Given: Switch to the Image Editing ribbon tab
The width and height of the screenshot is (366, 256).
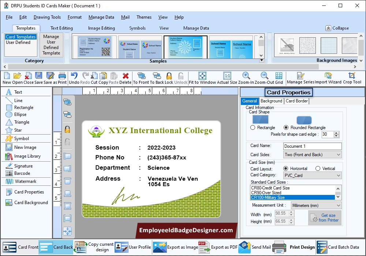Looking at the screenshot, I should coord(101,28).
